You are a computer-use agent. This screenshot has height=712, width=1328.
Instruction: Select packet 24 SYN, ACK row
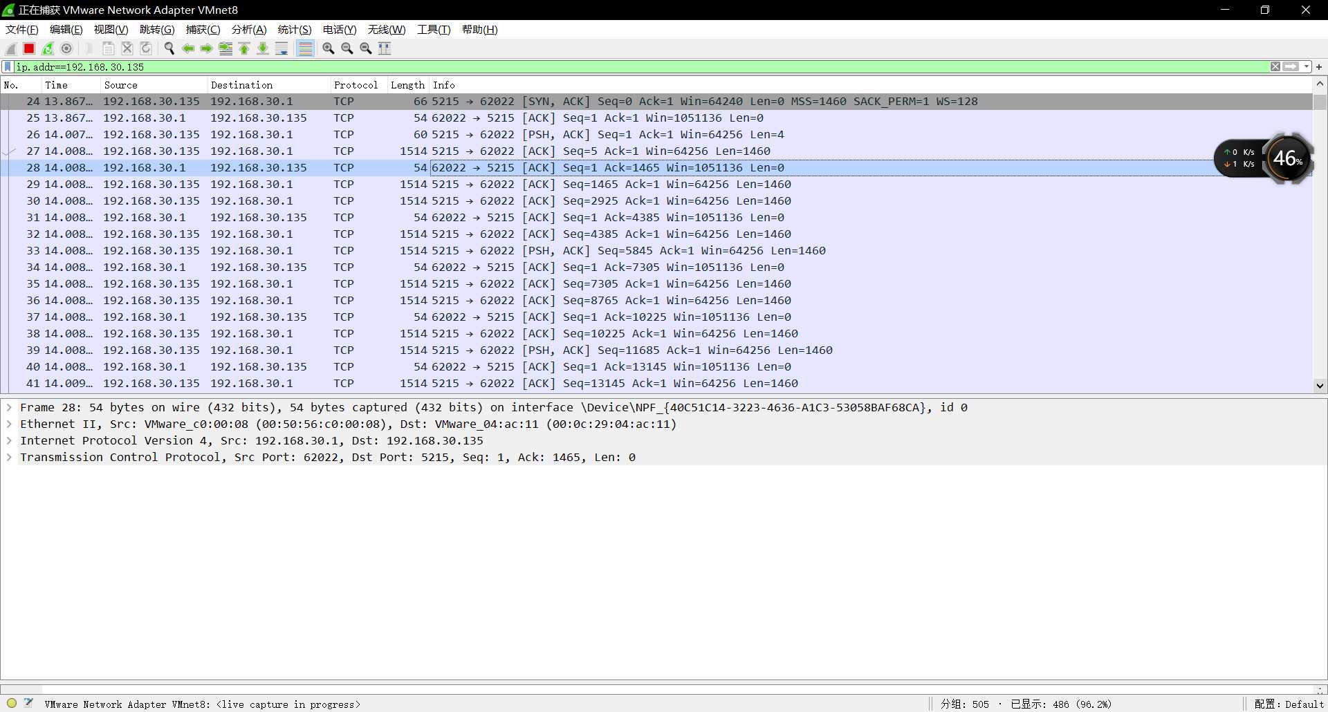click(656, 102)
